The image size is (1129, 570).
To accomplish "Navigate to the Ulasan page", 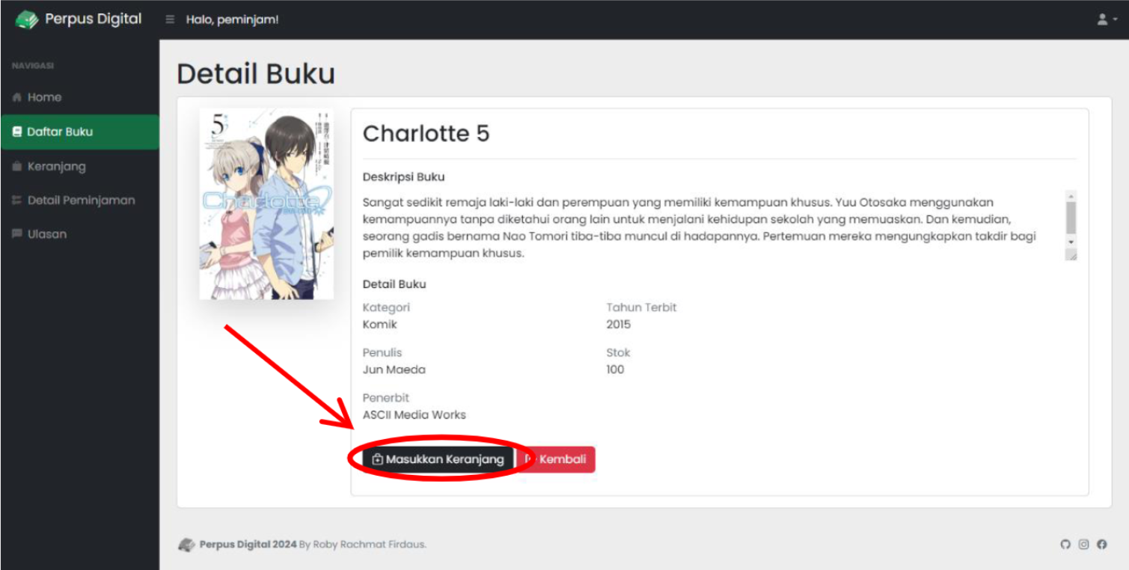I will 47,234.
